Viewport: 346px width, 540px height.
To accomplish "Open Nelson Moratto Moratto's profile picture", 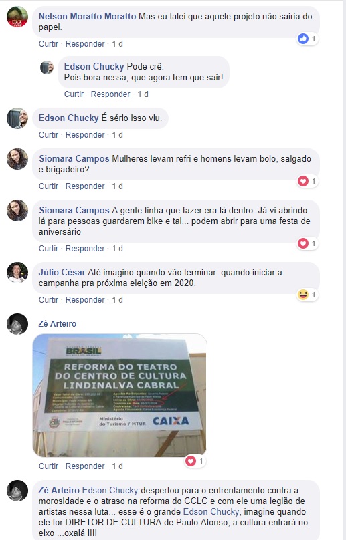I will coord(17,17).
